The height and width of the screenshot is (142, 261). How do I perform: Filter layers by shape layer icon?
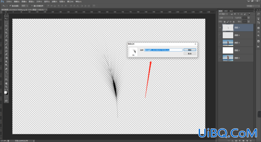(x=241, y=14)
